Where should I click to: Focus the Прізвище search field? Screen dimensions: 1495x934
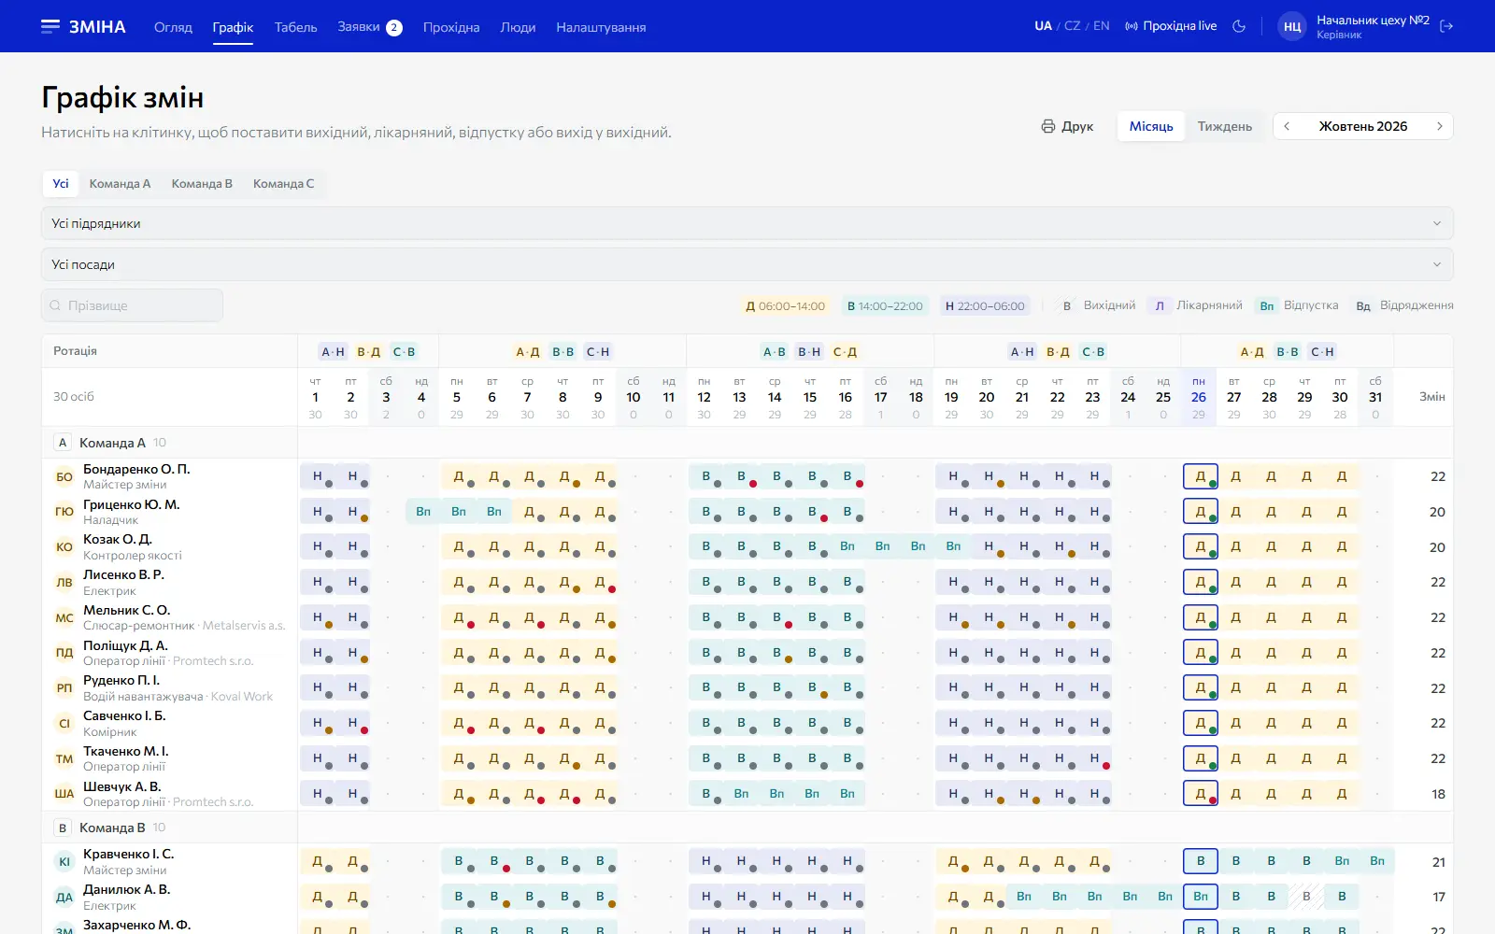tap(132, 305)
